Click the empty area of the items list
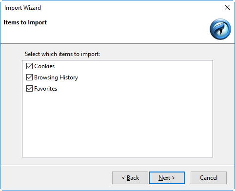 [x=117, y=125]
